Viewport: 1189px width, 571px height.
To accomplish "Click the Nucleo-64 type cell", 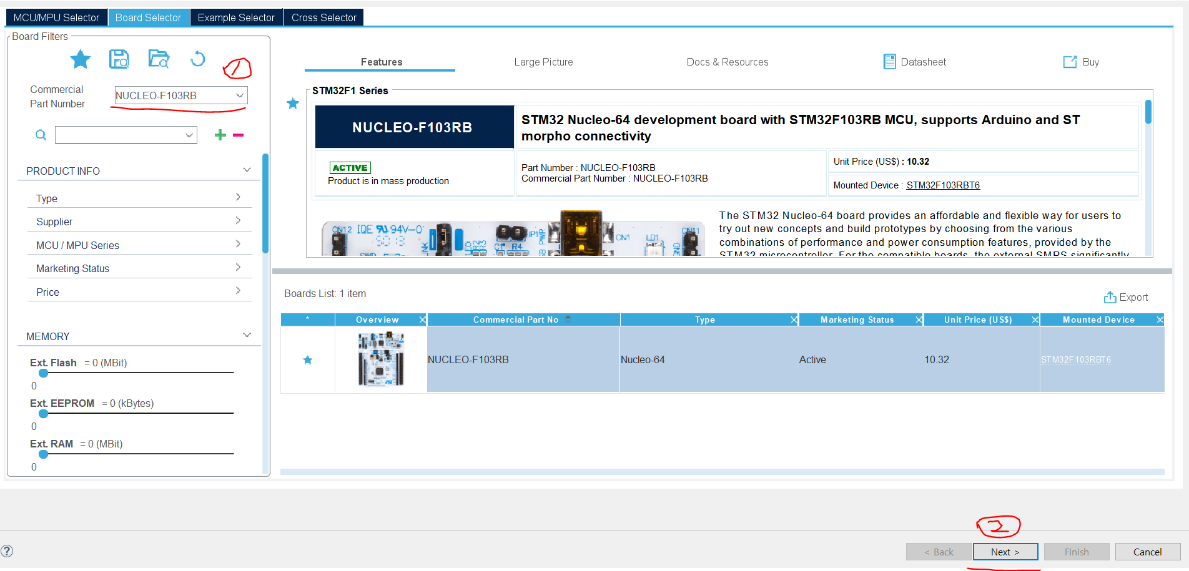I will (709, 359).
